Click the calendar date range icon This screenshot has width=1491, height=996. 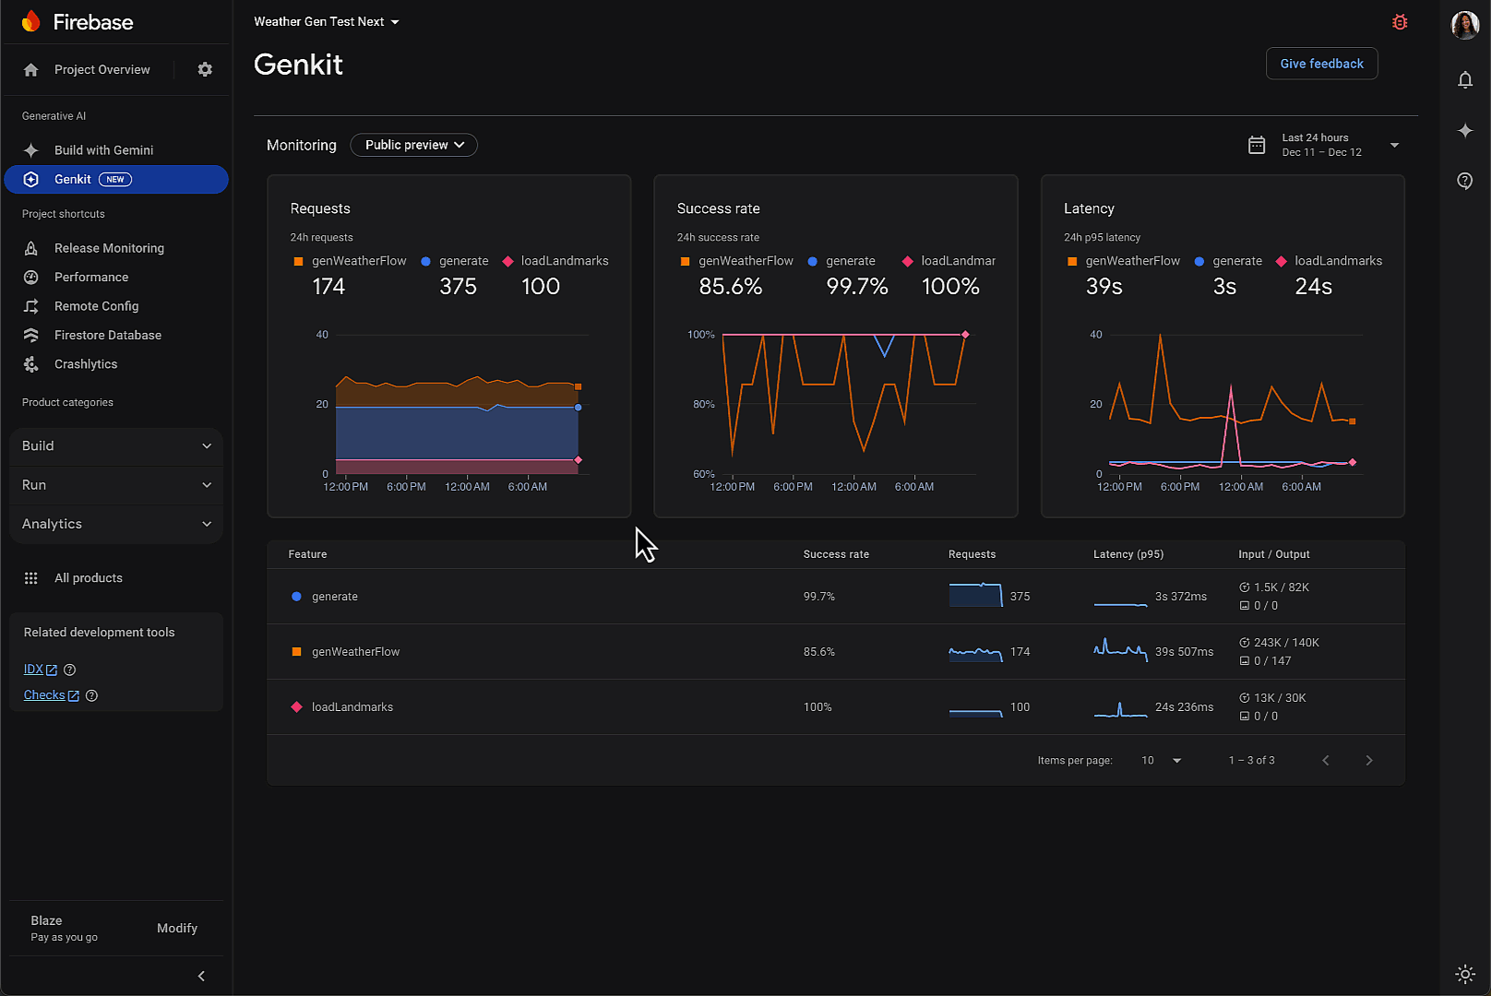point(1257,145)
